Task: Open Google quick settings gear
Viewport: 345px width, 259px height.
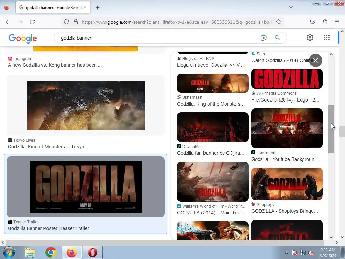Action: coord(310,37)
